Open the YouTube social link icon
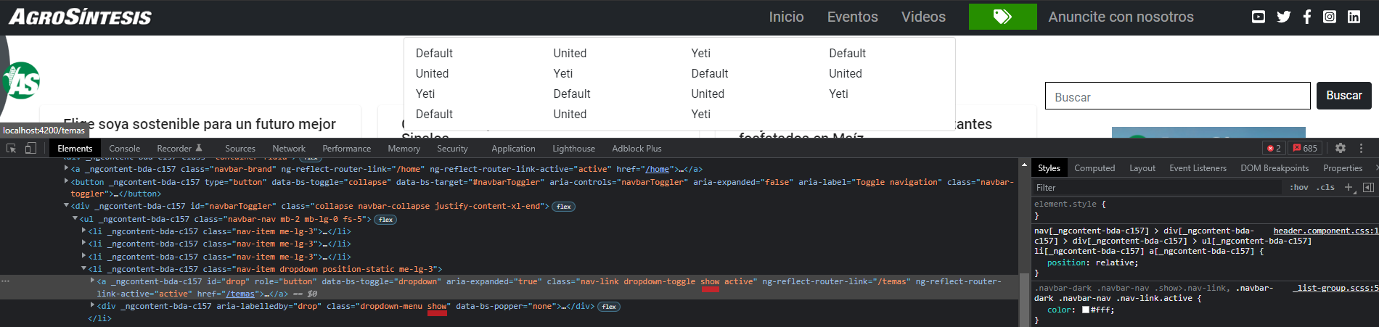The image size is (1379, 327). [1259, 17]
